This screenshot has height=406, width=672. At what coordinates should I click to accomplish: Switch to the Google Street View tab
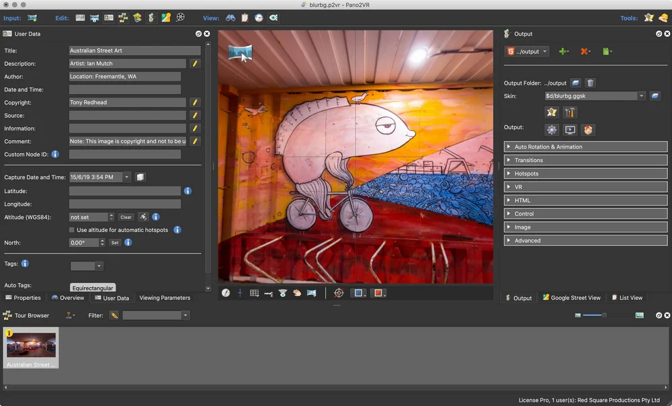click(x=571, y=298)
